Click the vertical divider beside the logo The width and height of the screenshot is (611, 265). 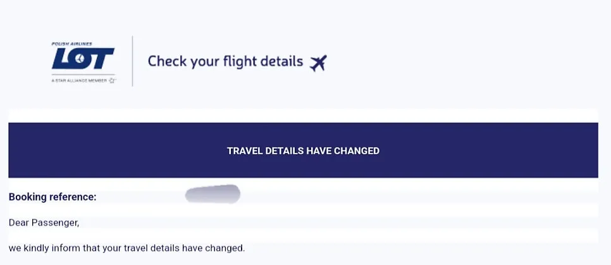[132, 61]
